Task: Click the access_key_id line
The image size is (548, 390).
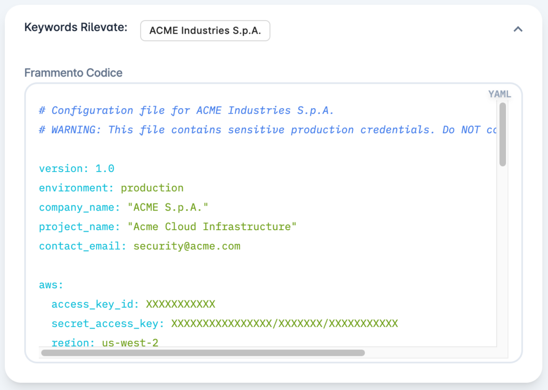Action: click(133, 304)
